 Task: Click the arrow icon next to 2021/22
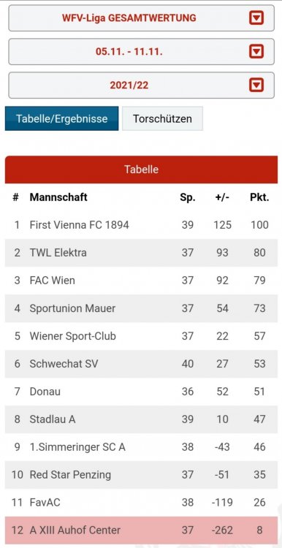256,85
